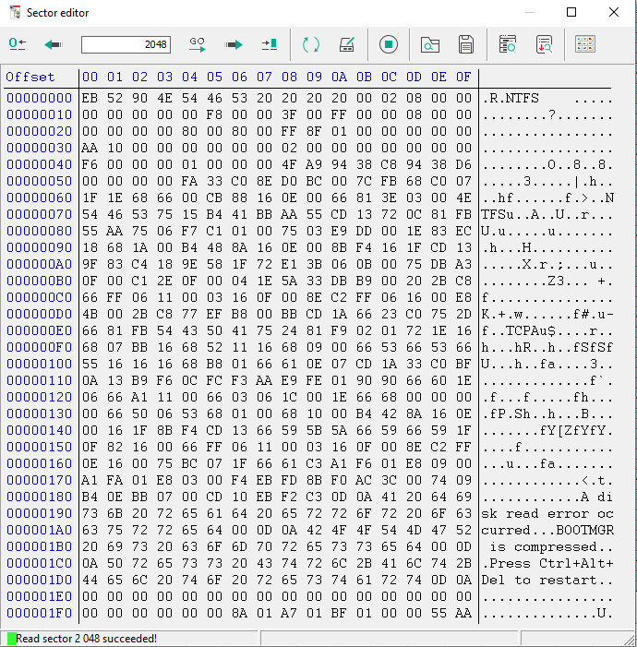Select offset row 000001F0

[x=39, y=613]
